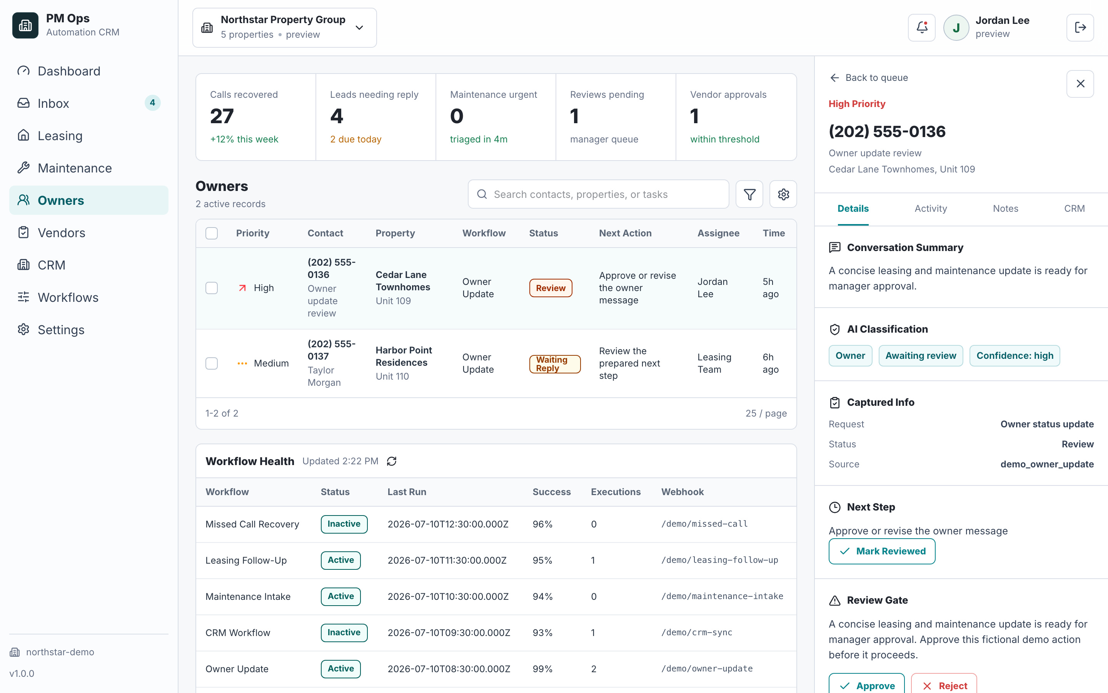The width and height of the screenshot is (1108, 693).
Task: Click the CRM building icon in sidebar
Action: (23, 265)
